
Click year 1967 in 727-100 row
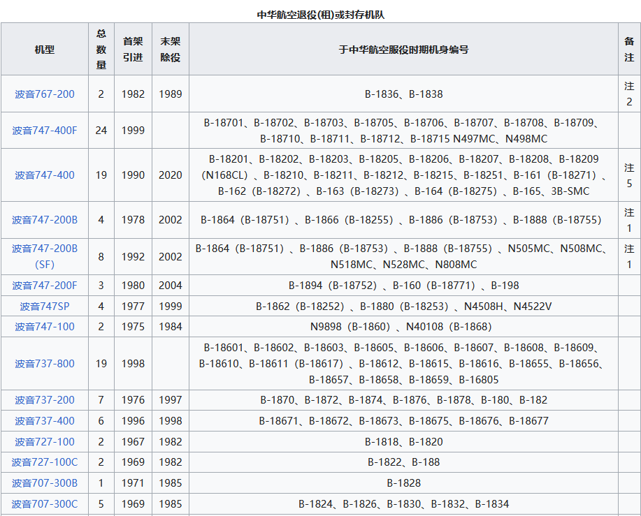(134, 442)
